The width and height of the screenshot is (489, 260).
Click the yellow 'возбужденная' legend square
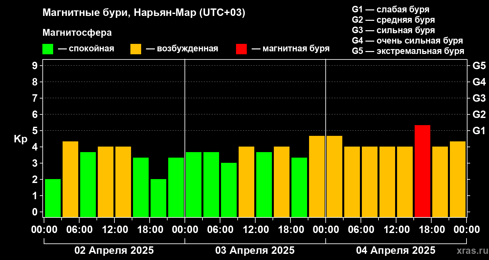coord(136,49)
